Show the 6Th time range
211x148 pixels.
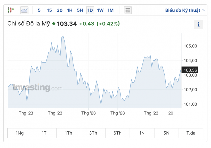click(x=117, y=133)
